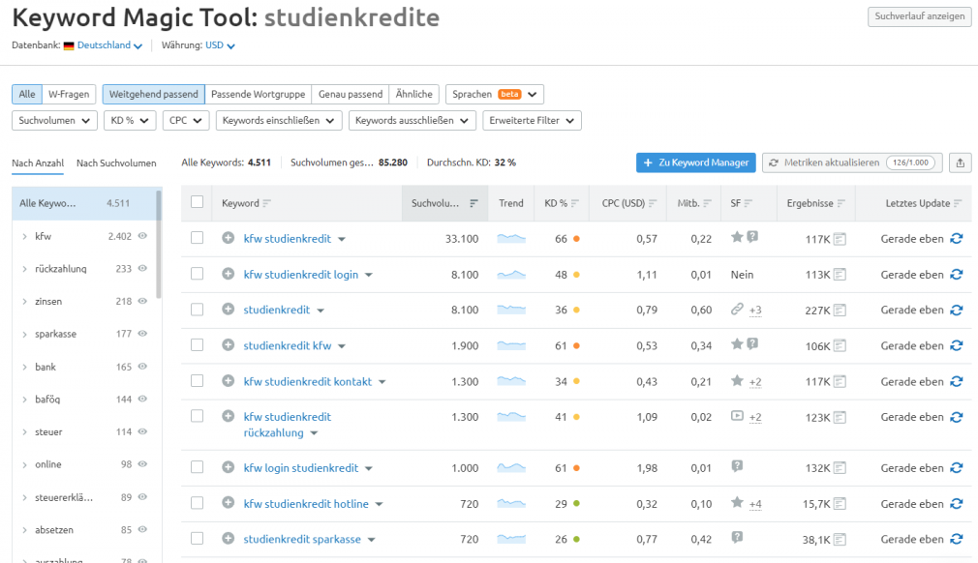Expand the 'sparkasse' keyword group
978x563 pixels.
pyautogui.click(x=24, y=335)
